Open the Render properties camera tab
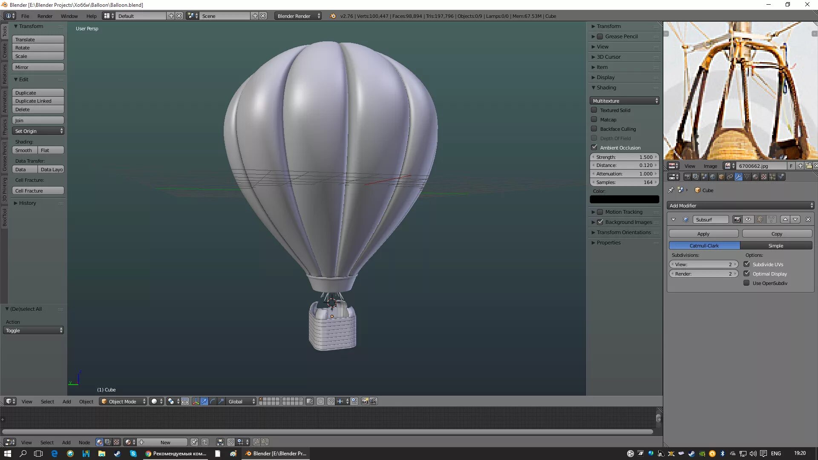The width and height of the screenshot is (818, 460). point(687,177)
